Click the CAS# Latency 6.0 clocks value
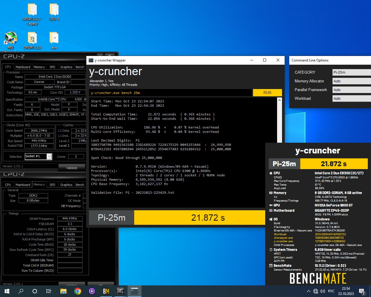The height and width of the screenshot is (297, 371). coord(70,229)
